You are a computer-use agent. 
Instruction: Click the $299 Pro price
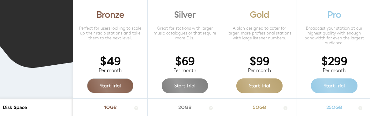(334, 61)
